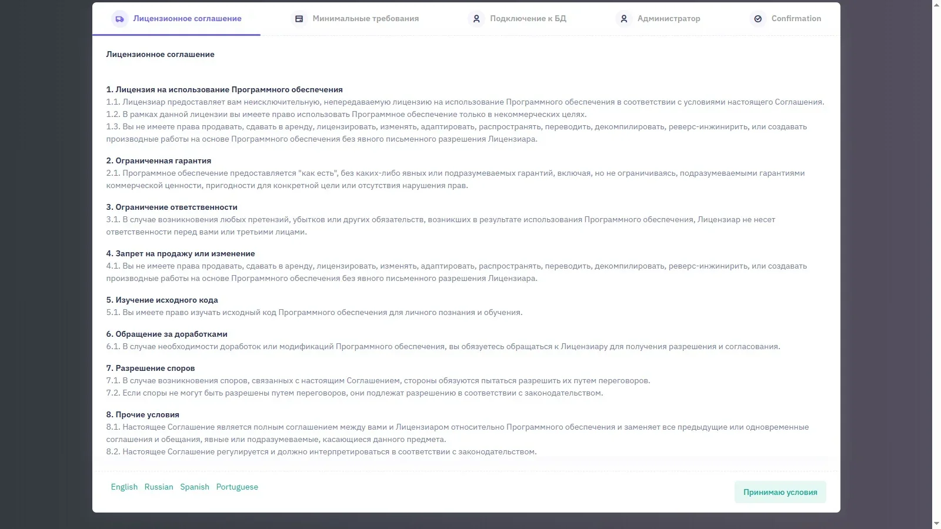Screen dimensions: 941x529
Task: Open the Лицензионное соглашение tab
Action: point(176,19)
